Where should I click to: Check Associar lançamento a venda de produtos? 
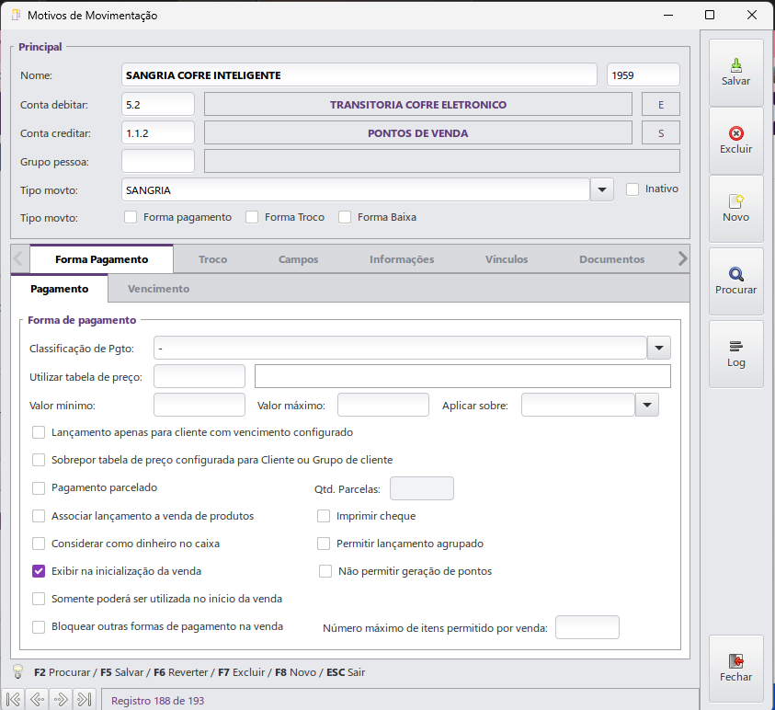coord(39,516)
